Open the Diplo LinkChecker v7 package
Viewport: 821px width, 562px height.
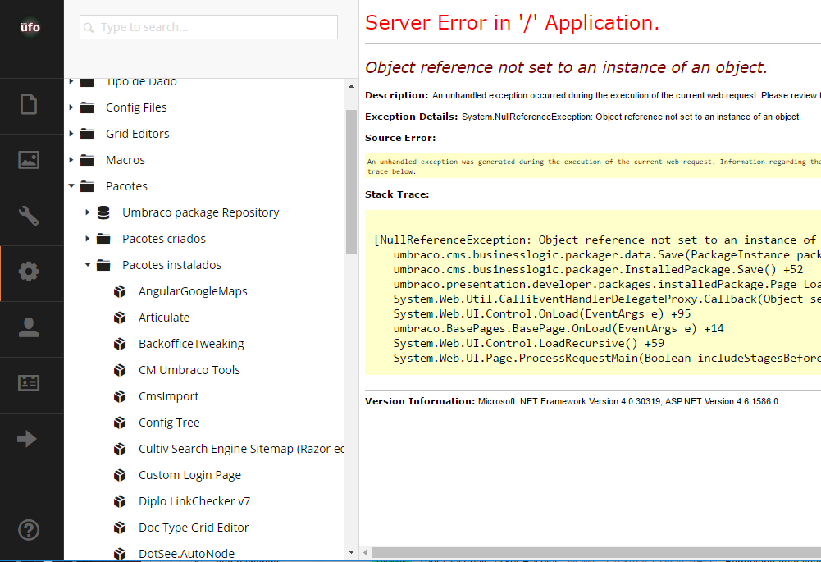click(x=194, y=501)
